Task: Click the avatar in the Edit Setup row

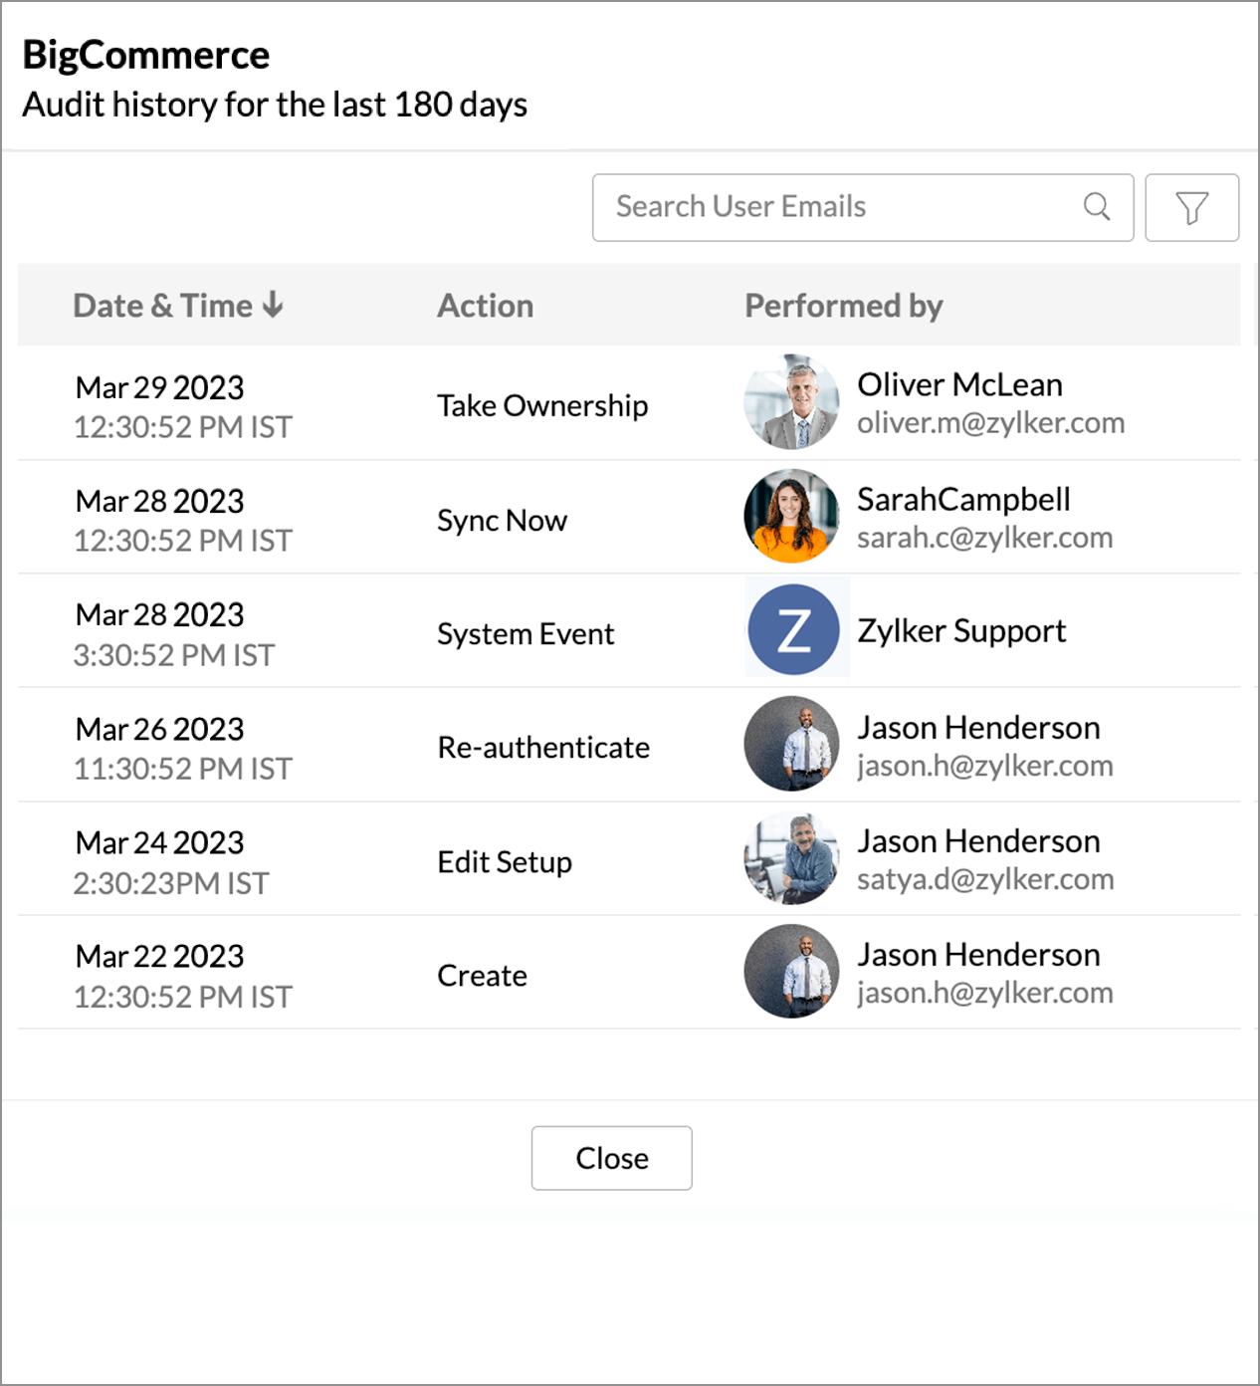Action: 791,858
